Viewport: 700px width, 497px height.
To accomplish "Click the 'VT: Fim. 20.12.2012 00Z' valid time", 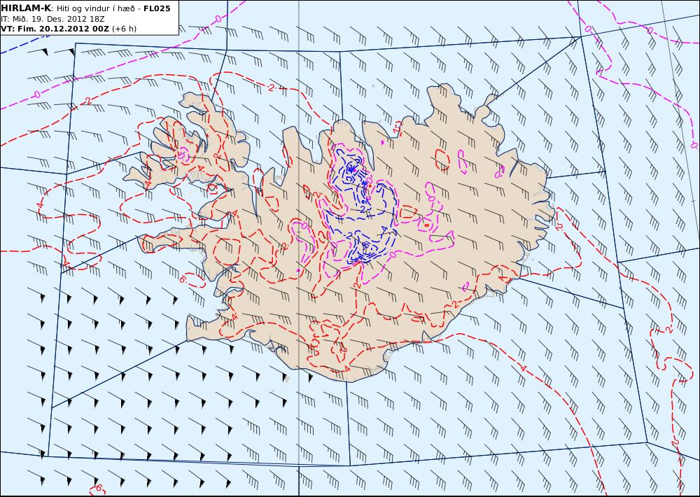I will (x=55, y=29).
